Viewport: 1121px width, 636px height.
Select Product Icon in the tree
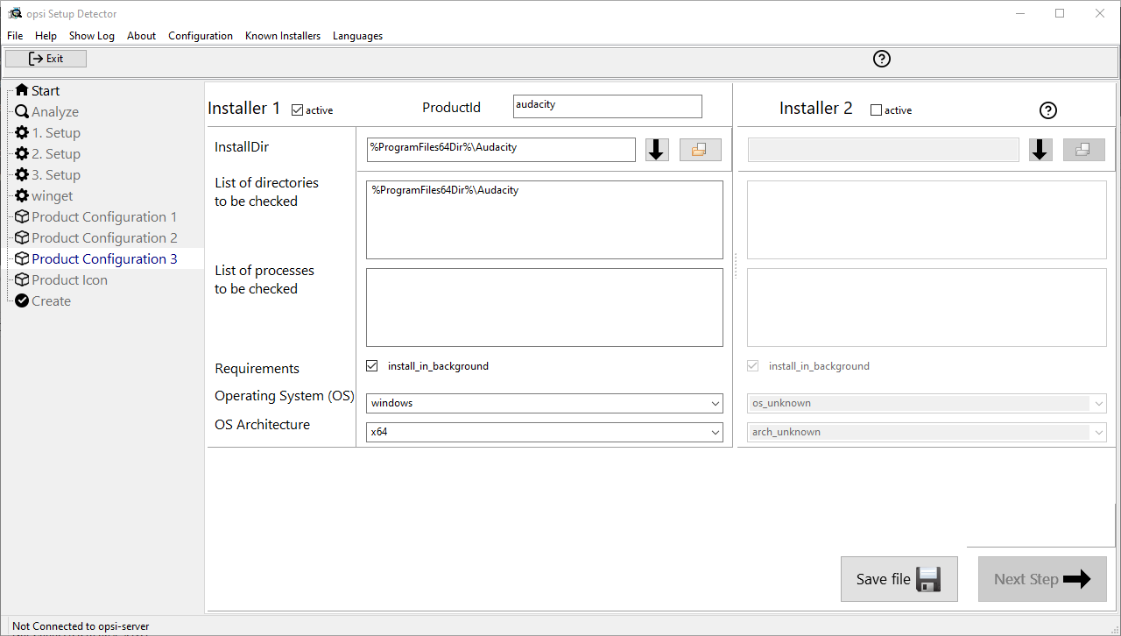tap(69, 279)
